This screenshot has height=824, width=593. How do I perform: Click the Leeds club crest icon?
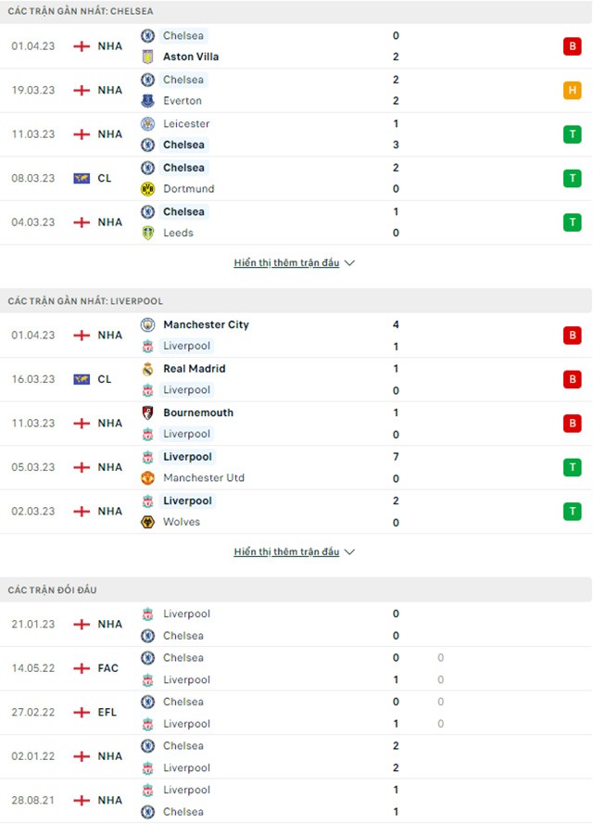[147, 233]
